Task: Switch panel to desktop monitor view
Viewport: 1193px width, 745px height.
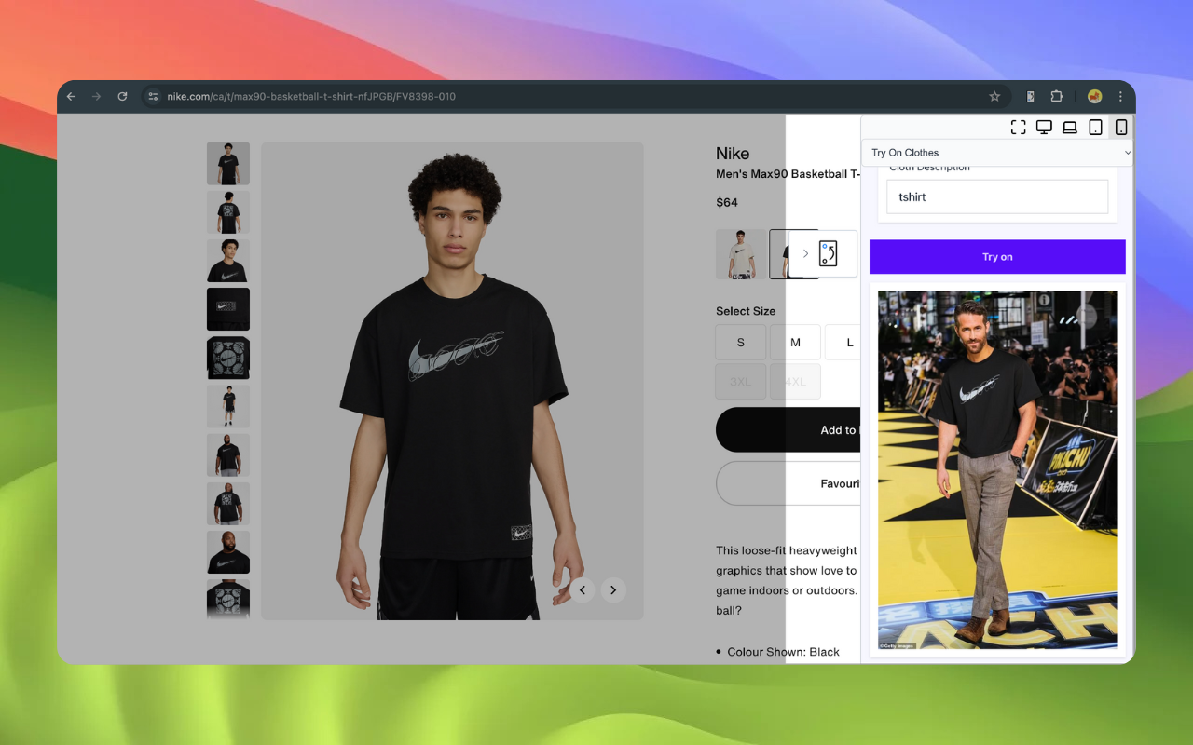Action: (1045, 128)
